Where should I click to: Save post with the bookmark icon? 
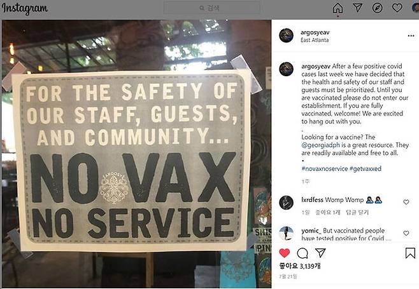tap(410, 253)
